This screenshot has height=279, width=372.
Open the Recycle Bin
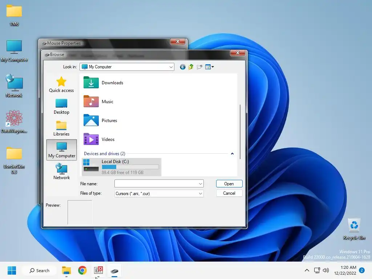click(x=354, y=229)
